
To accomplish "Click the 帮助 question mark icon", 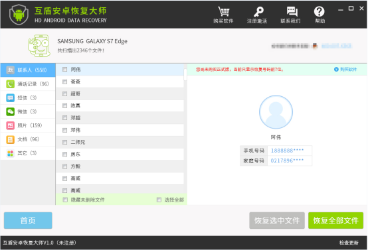I will [x=320, y=11].
